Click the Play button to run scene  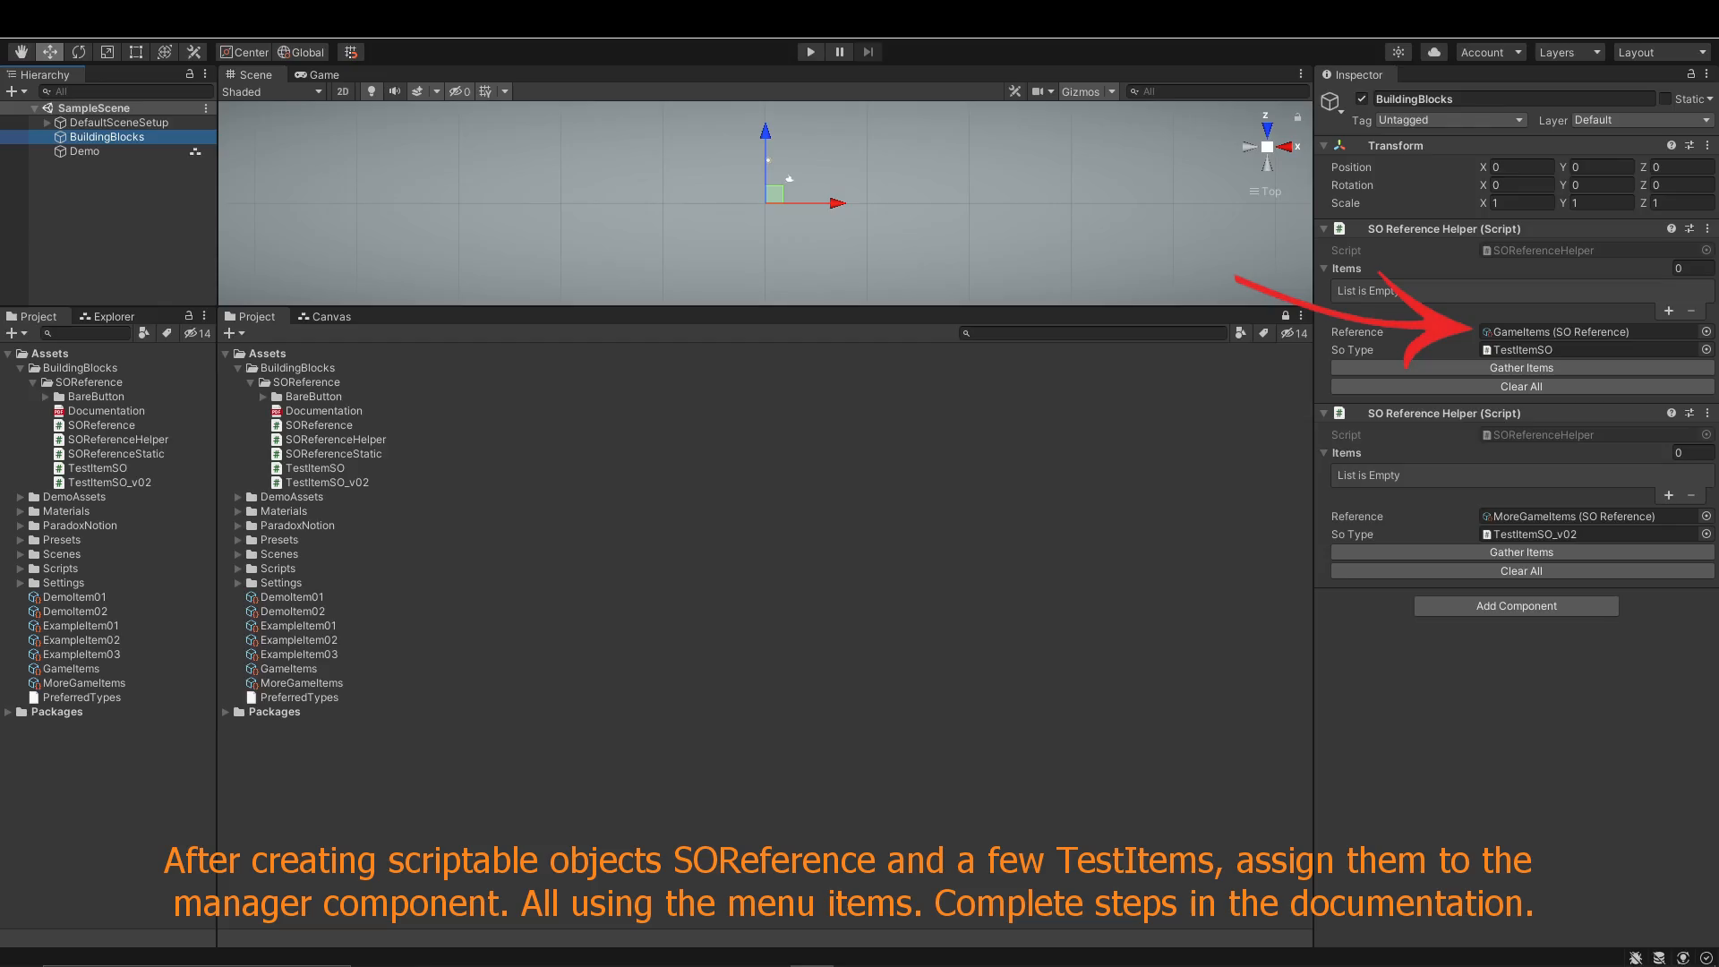click(810, 52)
